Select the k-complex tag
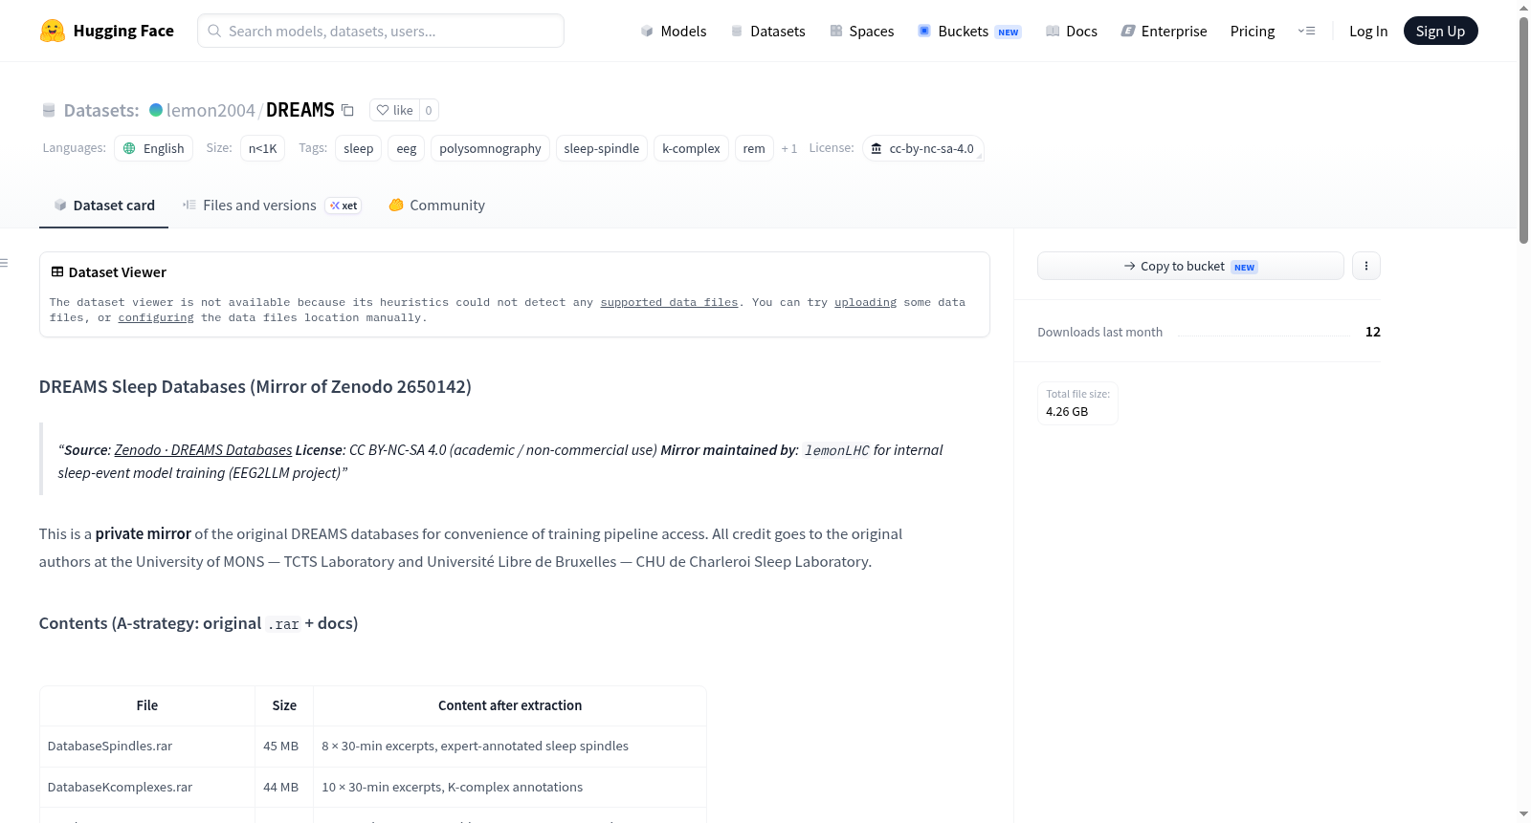The height and width of the screenshot is (823, 1531). pos(691,148)
